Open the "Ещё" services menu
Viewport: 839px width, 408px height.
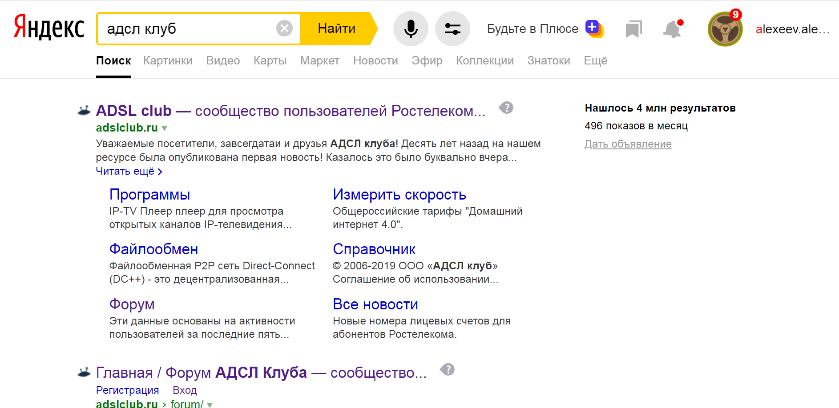click(x=595, y=61)
